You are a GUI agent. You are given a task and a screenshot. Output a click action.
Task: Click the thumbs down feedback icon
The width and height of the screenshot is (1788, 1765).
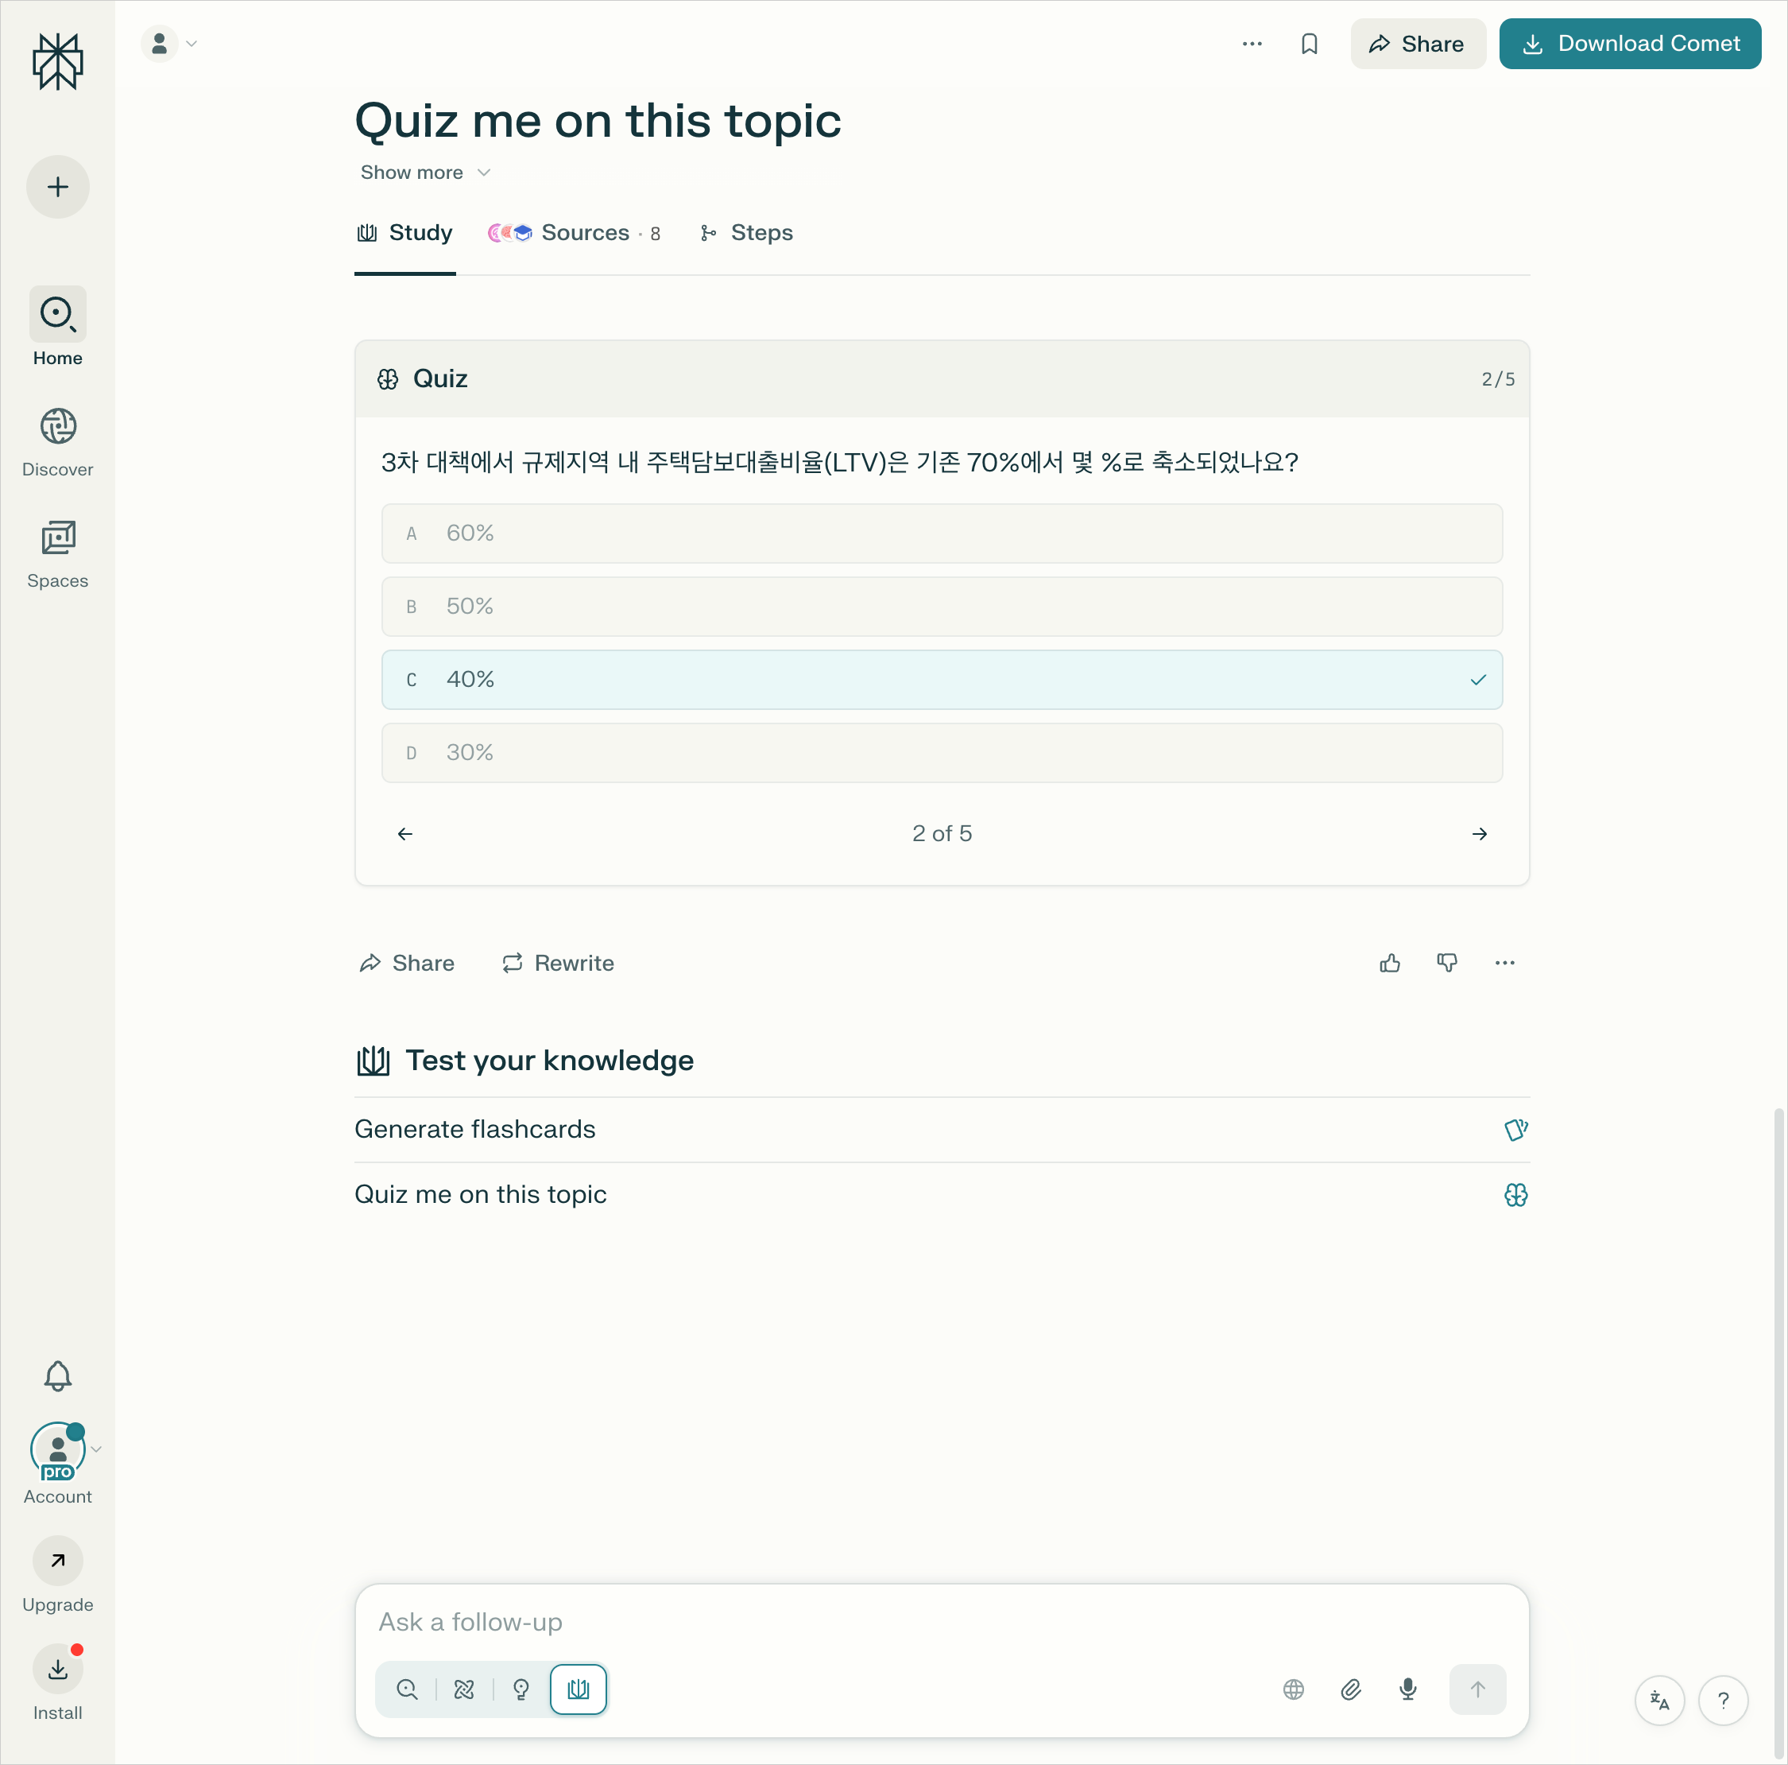1446,963
